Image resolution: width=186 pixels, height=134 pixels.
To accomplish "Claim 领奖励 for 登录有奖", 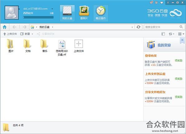I will (x=179, y=60).
